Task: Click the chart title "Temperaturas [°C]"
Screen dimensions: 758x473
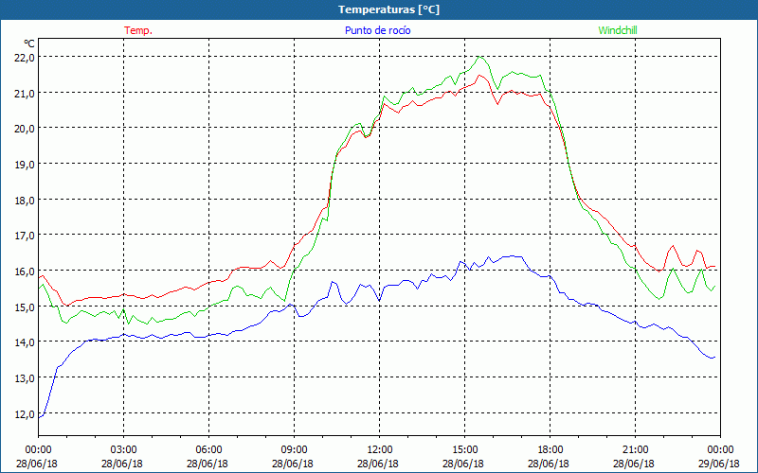Action: tap(388, 9)
